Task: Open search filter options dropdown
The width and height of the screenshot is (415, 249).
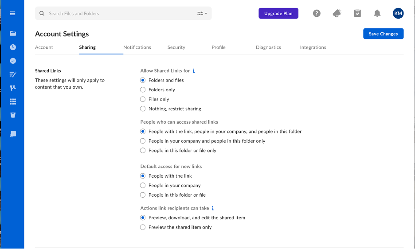Action: [x=202, y=14]
